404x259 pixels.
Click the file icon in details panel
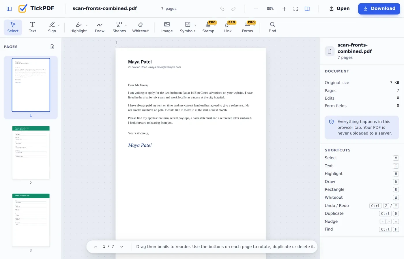point(330,51)
